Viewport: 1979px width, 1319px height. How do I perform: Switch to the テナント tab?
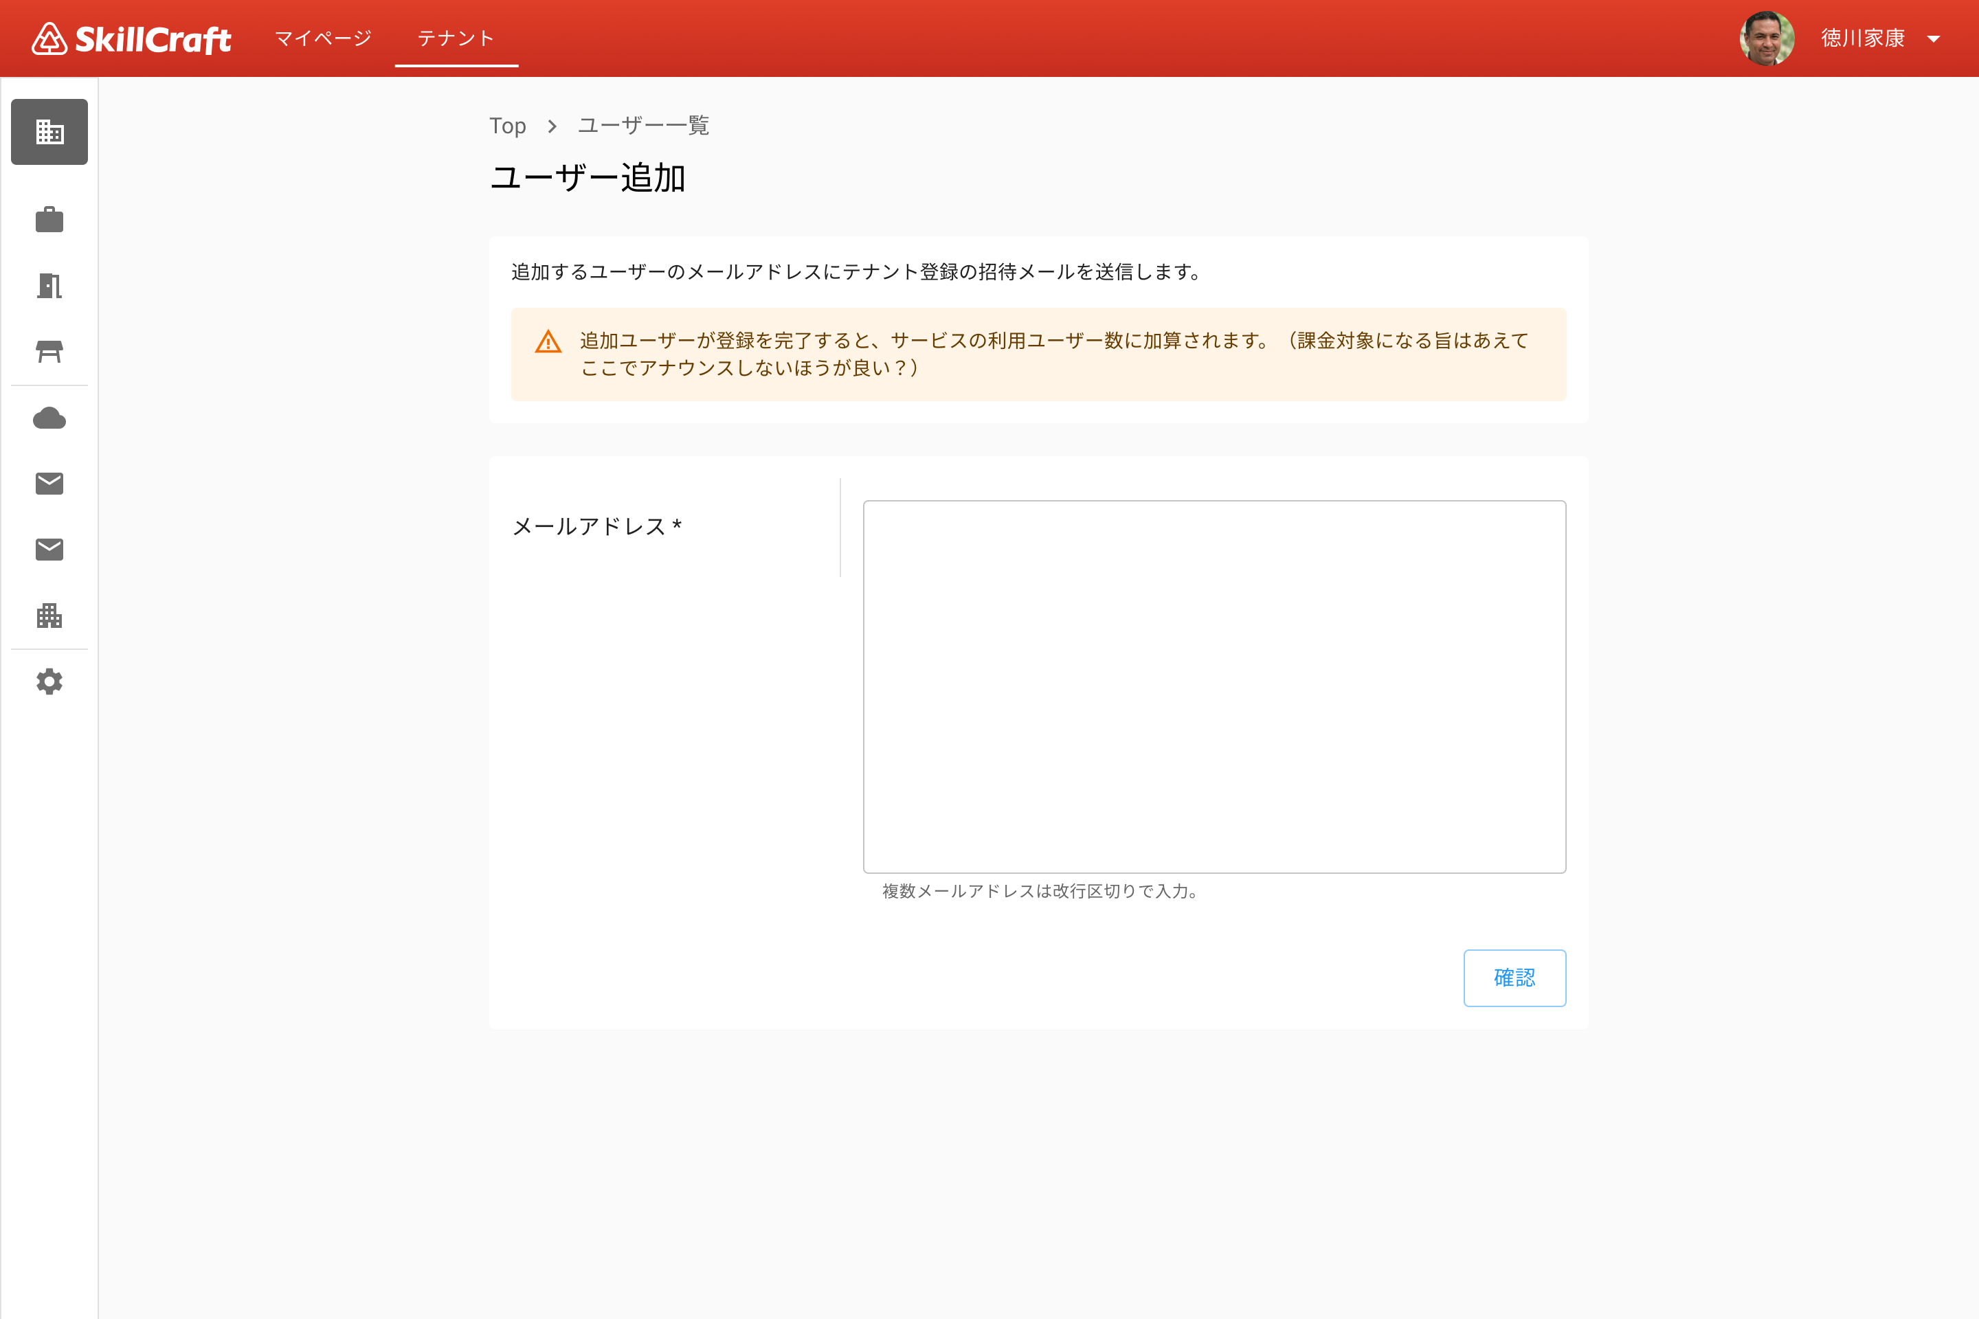click(x=456, y=38)
